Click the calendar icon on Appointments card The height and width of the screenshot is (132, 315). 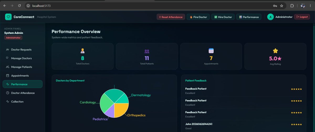(x=211, y=51)
